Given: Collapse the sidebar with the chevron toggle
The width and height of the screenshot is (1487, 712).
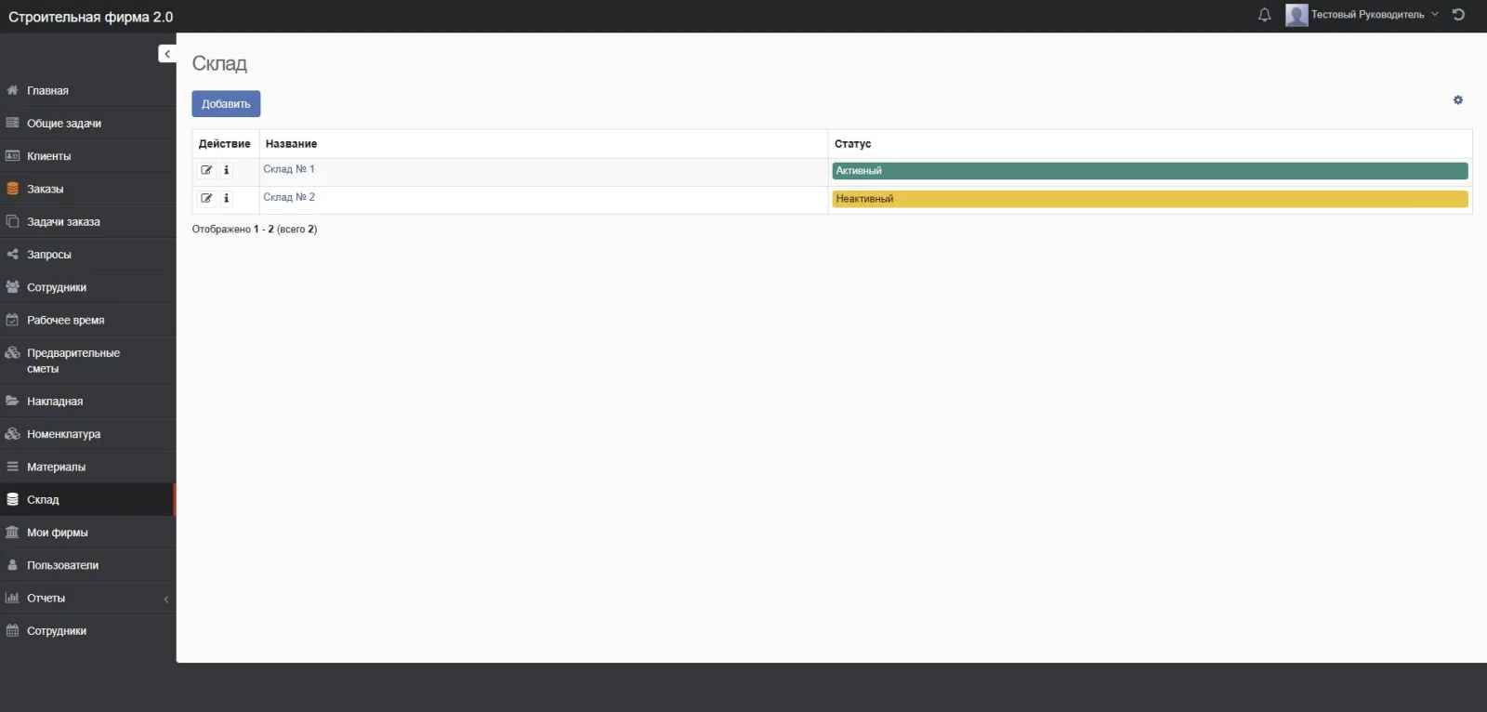Looking at the screenshot, I should tap(167, 54).
